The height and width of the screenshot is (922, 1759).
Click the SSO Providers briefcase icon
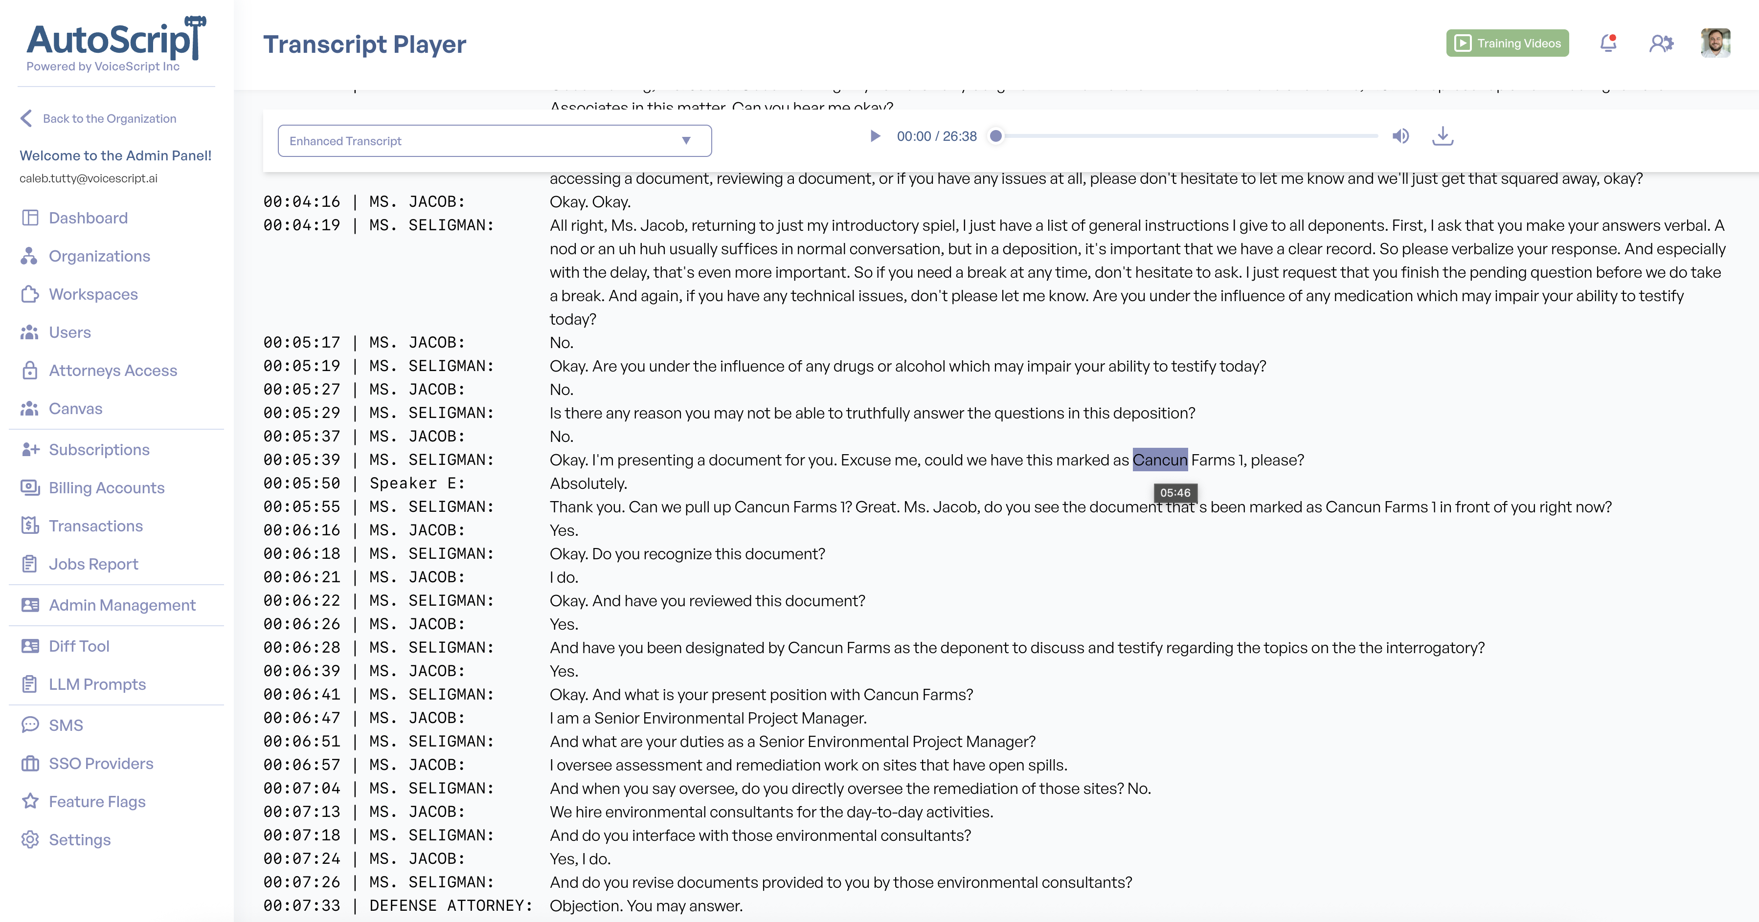30,764
